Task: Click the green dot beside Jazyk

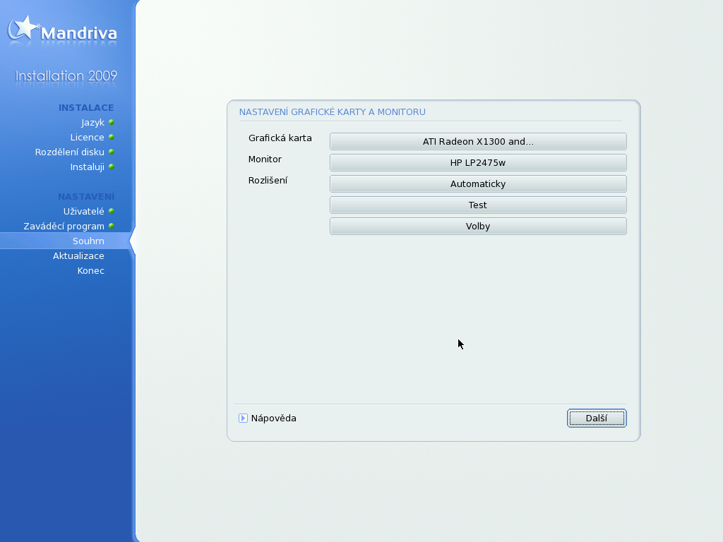Action: click(x=111, y=122)
